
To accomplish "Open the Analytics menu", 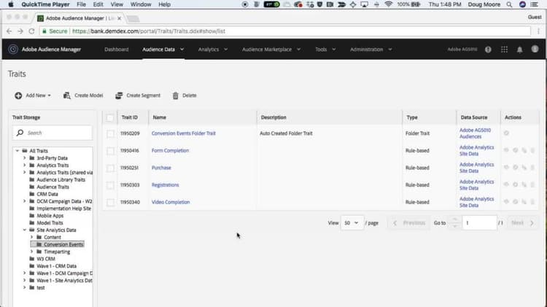I will 213,50.
